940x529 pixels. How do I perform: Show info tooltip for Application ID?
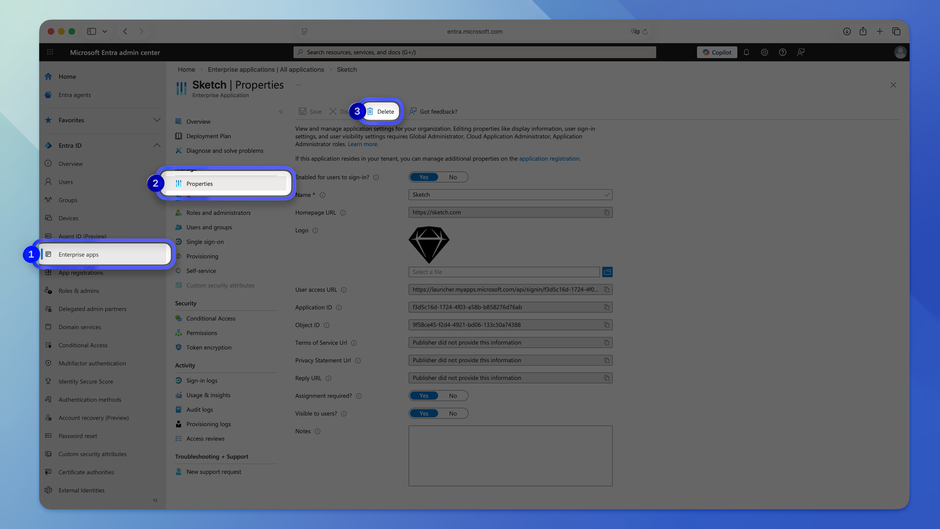[x=339, y=308]
